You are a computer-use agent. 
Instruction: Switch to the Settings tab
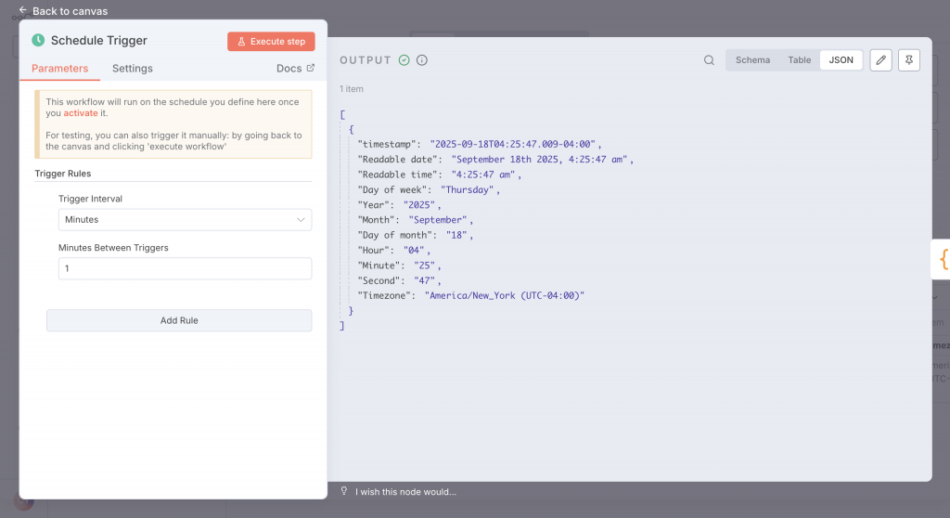(132, 69)
